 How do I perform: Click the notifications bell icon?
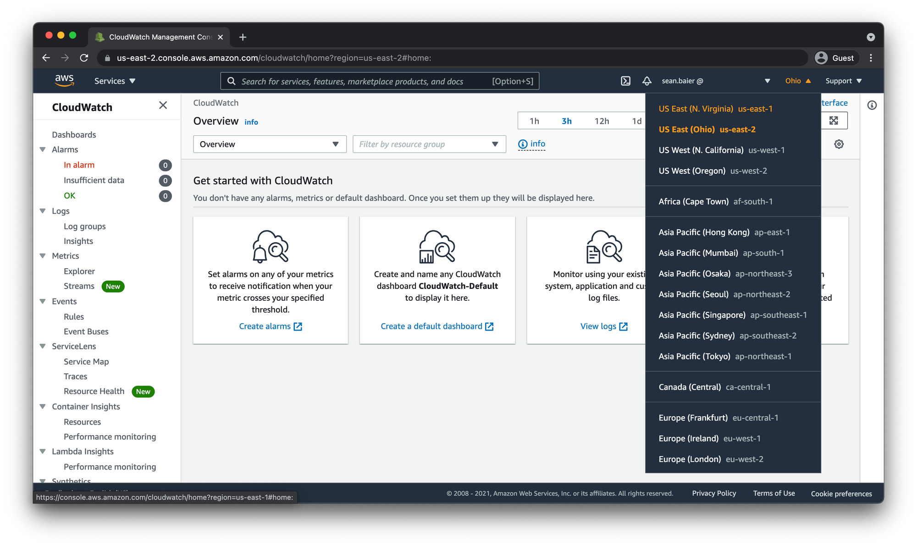[x=646, y=81]
